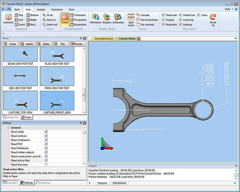Align view to Back
This screenshot has height=192, width=240.
point(31,25)
